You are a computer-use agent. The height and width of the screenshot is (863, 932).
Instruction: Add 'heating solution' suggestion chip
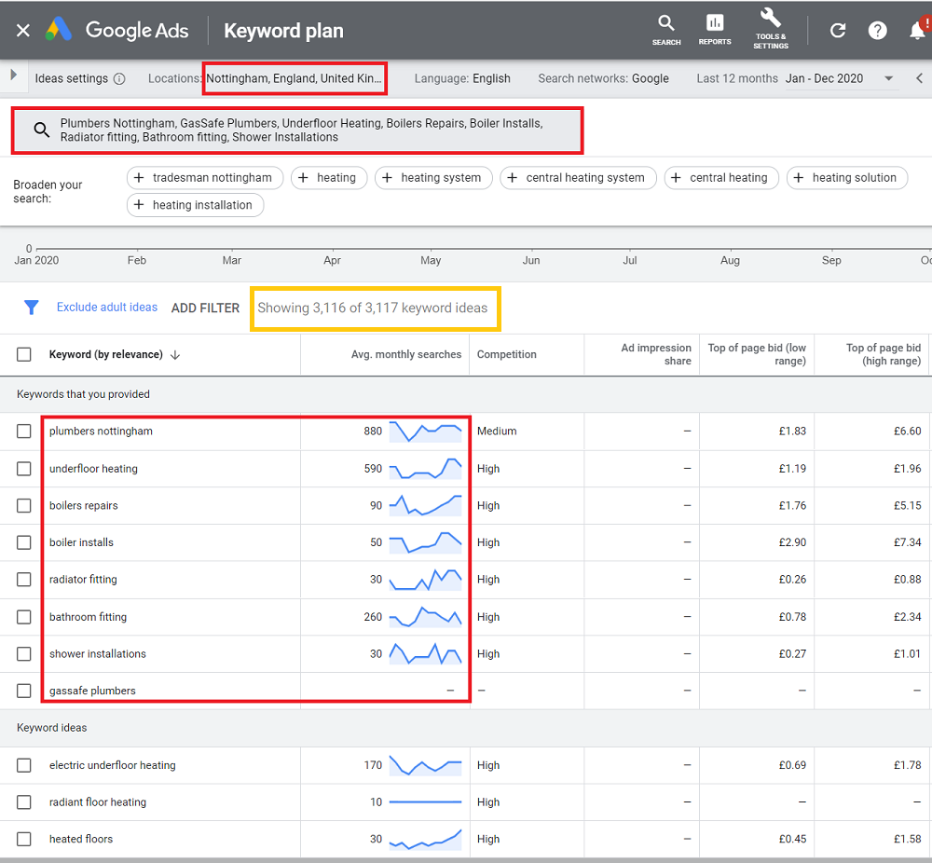(847, 178)
